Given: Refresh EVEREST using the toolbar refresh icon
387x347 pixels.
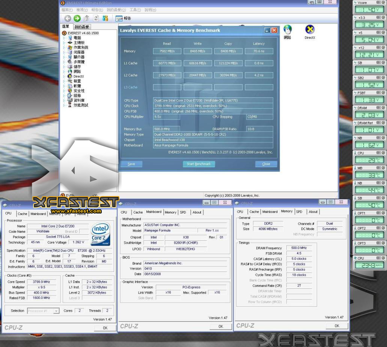Looking at the screenshot, I should (96, 18).
